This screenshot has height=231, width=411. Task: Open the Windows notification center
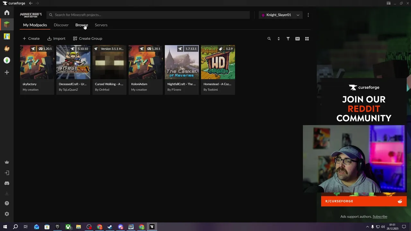coord(404,227)
